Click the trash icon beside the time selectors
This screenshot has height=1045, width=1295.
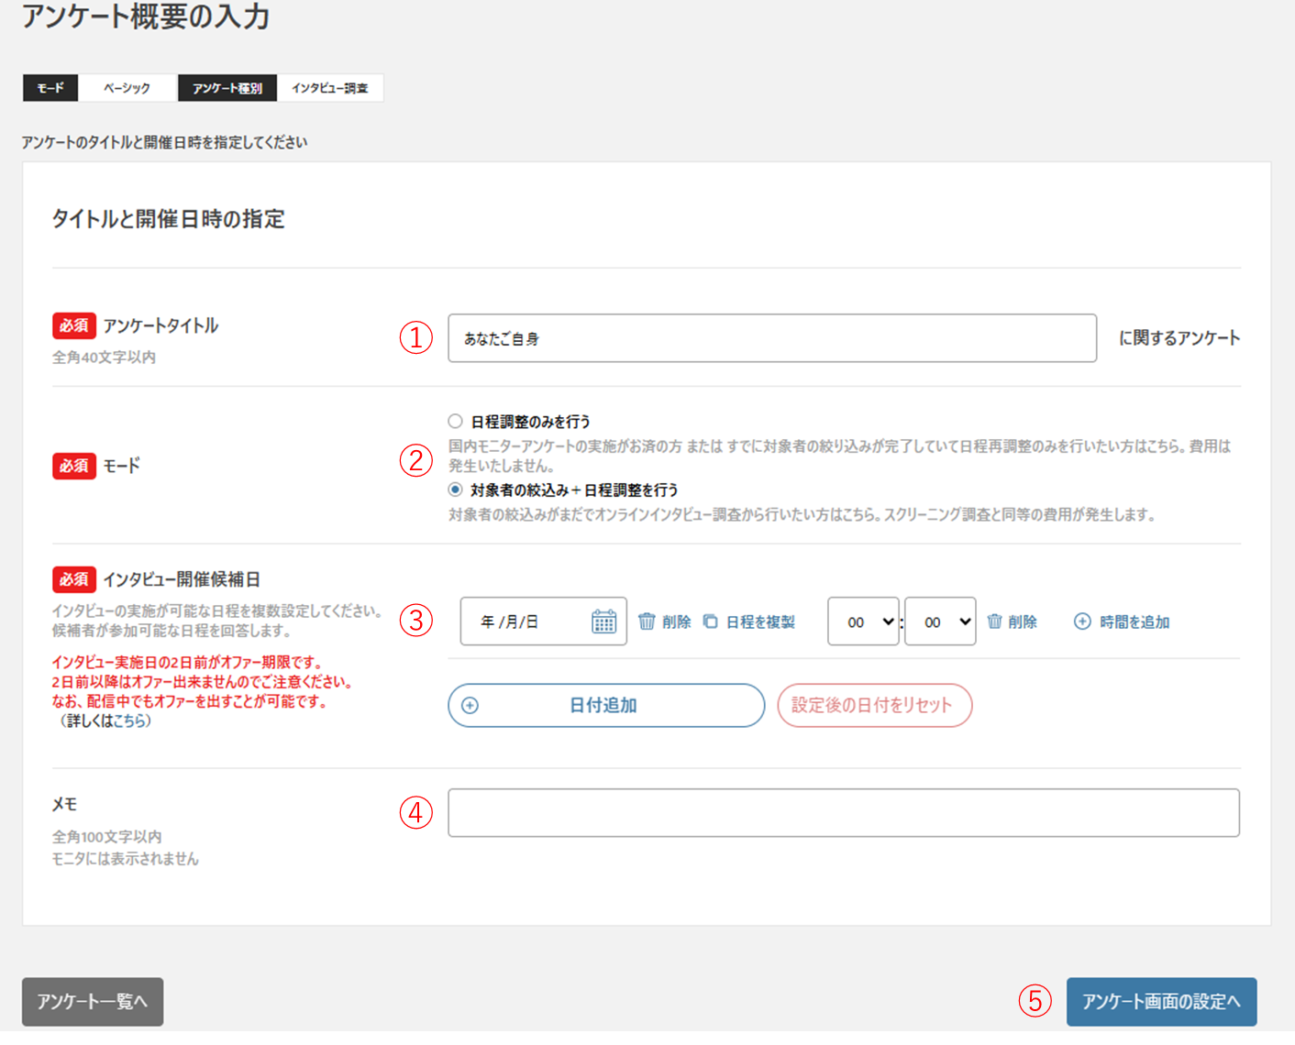[994, 621]
